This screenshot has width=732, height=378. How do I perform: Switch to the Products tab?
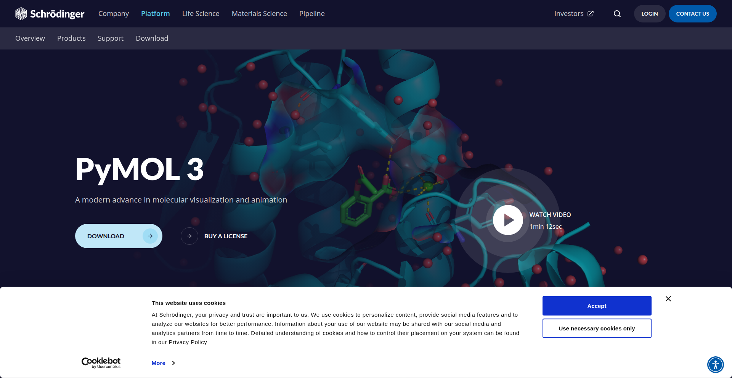[x=71, y=38]
